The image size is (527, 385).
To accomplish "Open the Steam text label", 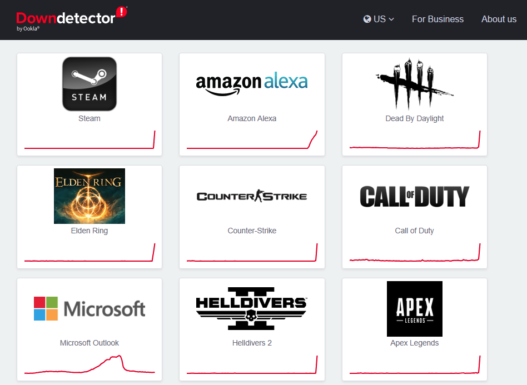I will click(90, 118).
